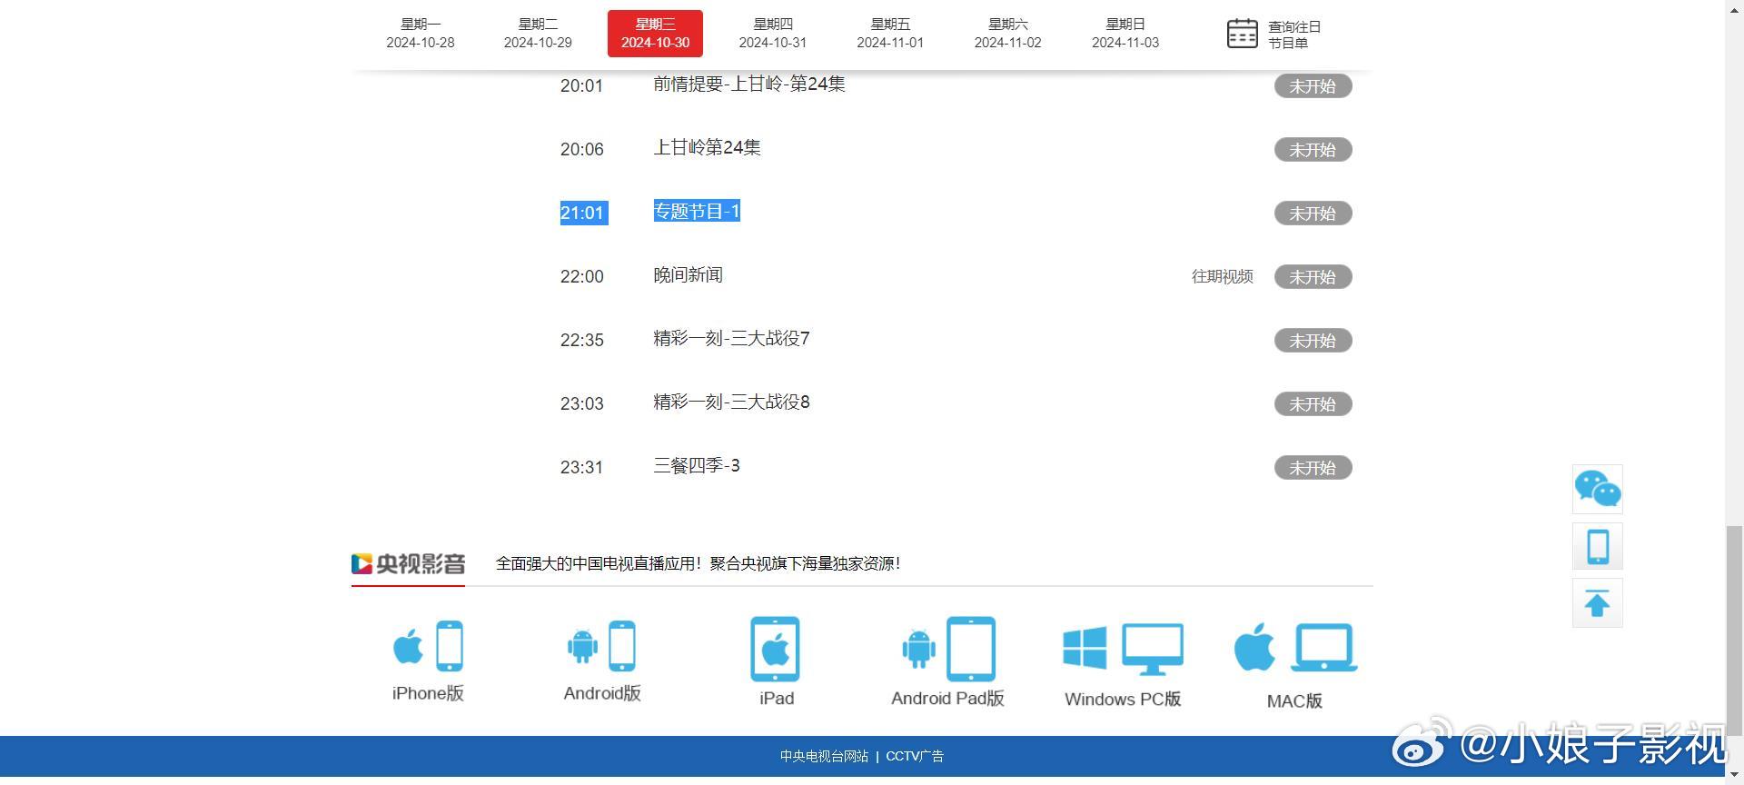Click program title 三餐四季-3

point(697,466)
